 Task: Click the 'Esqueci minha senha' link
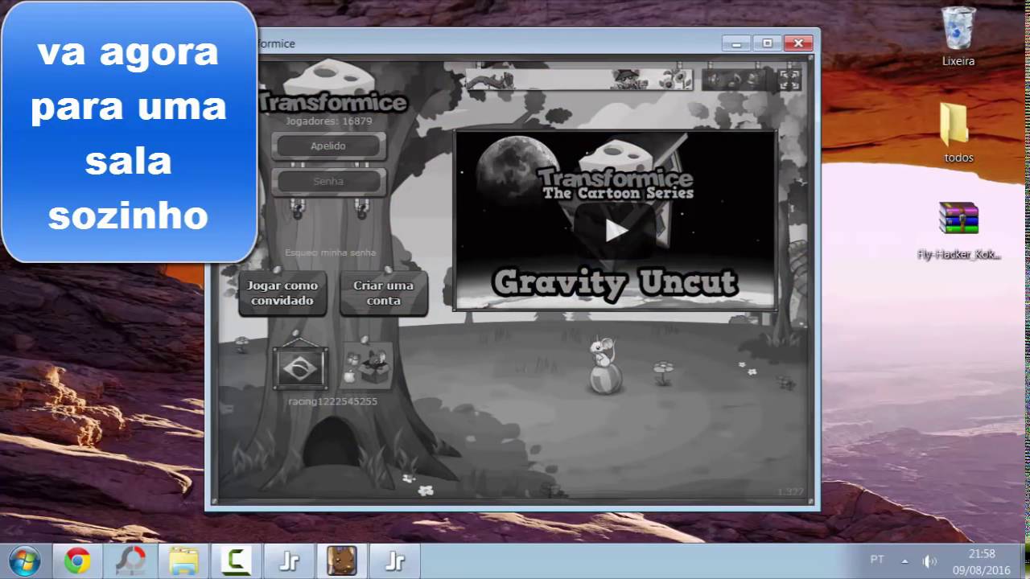click(x=330, y=253)
